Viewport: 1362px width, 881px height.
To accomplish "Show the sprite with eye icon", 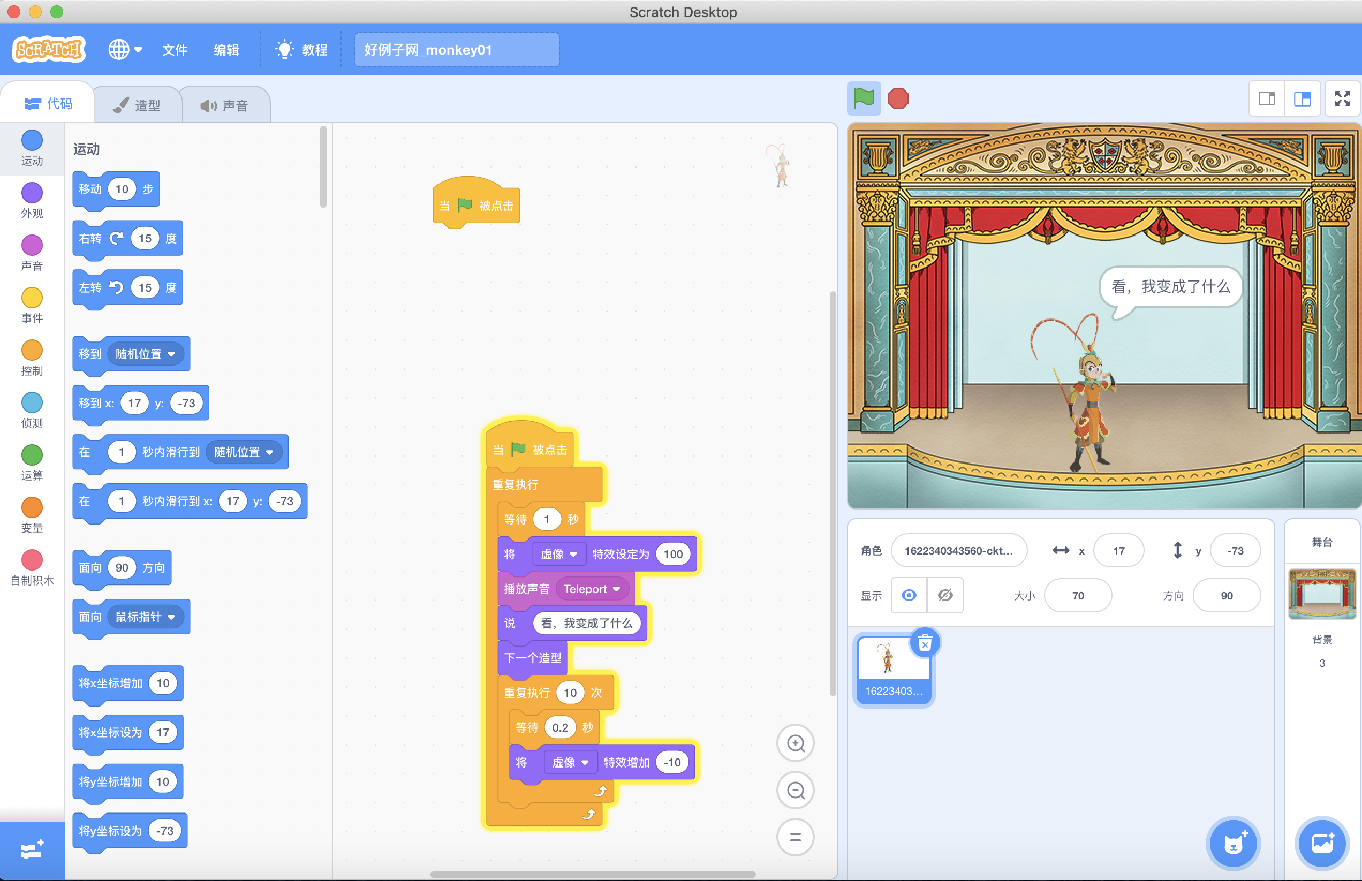I will click(x=909, y=596).
